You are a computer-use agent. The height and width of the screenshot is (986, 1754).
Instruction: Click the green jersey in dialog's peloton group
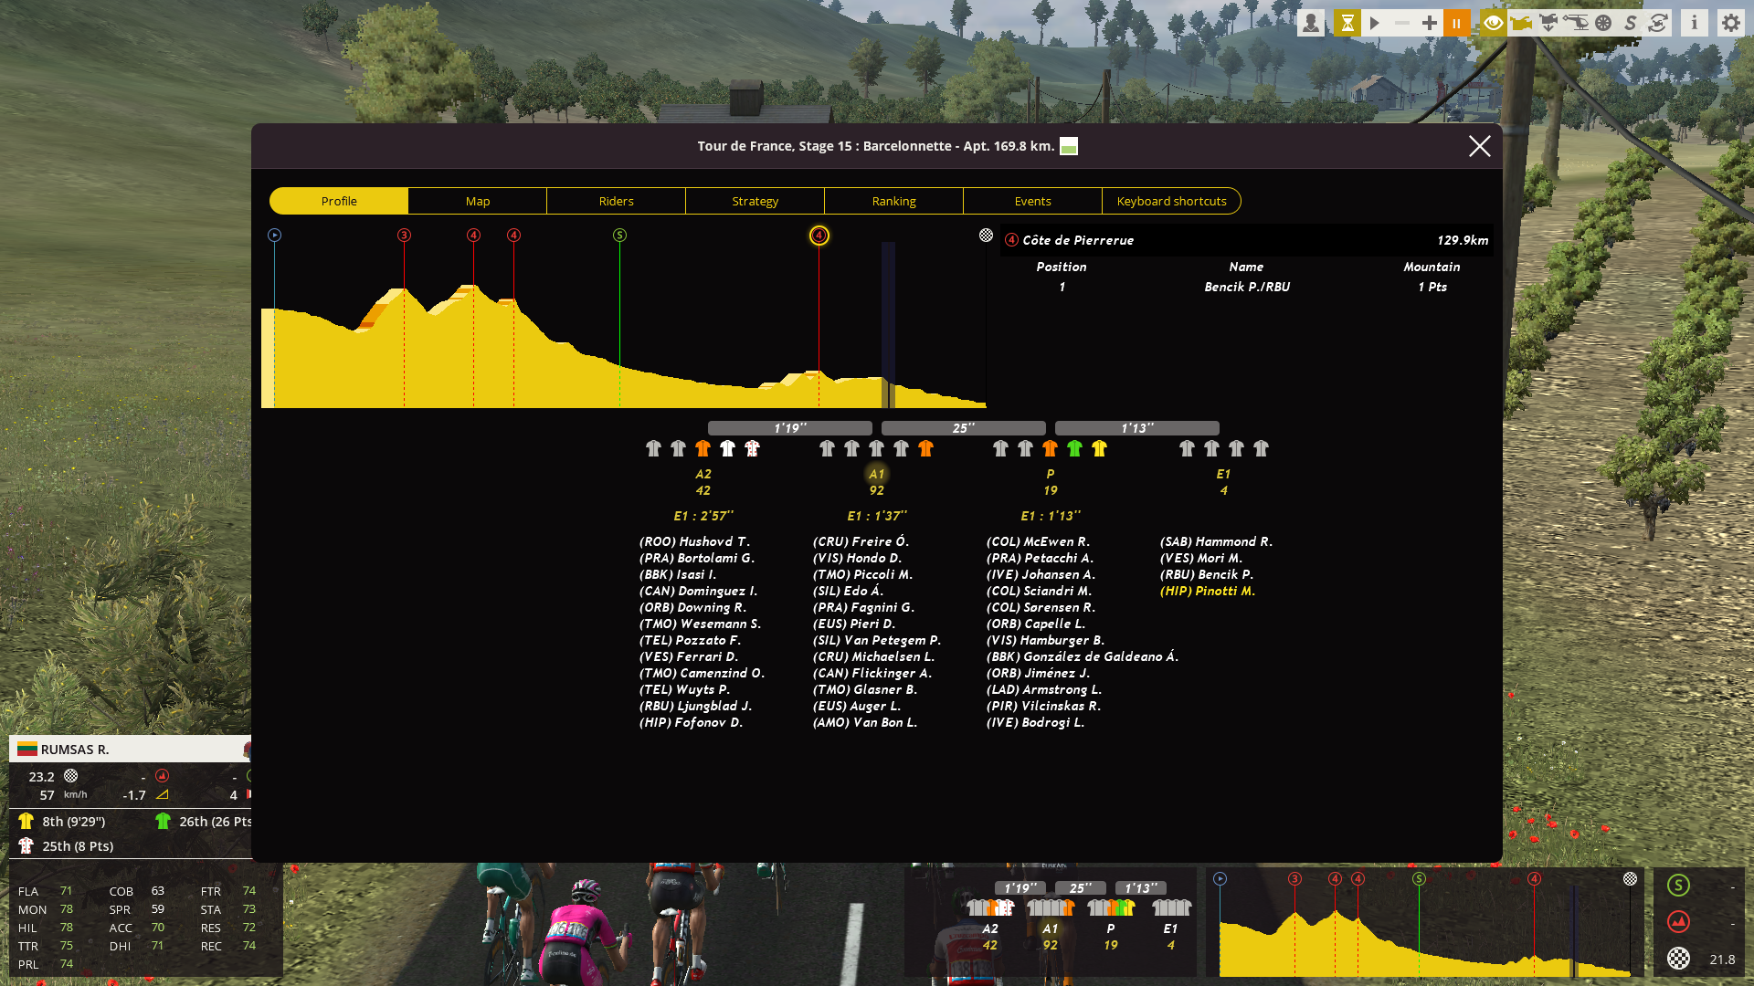(1074, 448)
